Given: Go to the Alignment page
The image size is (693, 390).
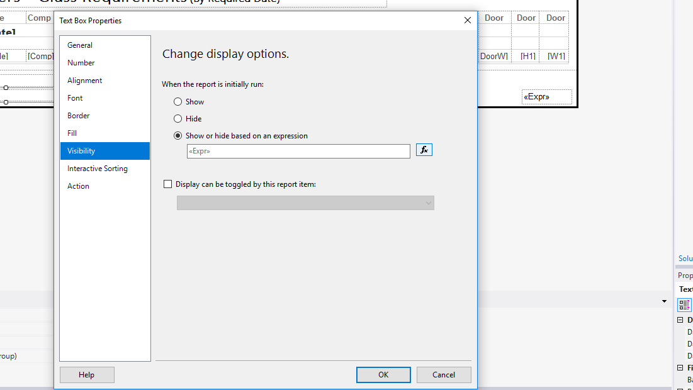Looking at the screenshot, I should tap(85, 81).
